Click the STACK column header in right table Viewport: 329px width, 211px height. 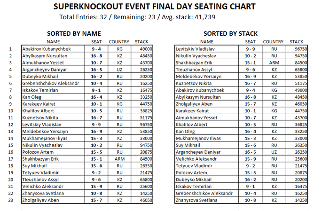(296, 42)
